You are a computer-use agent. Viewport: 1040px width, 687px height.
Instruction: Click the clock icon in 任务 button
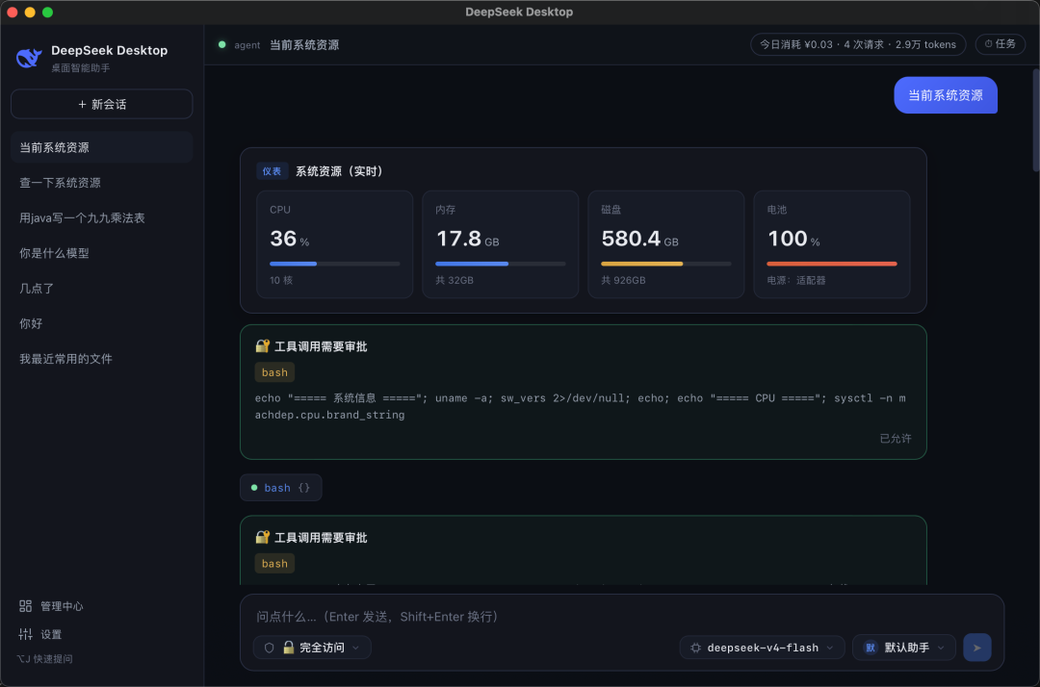[988, 43]
